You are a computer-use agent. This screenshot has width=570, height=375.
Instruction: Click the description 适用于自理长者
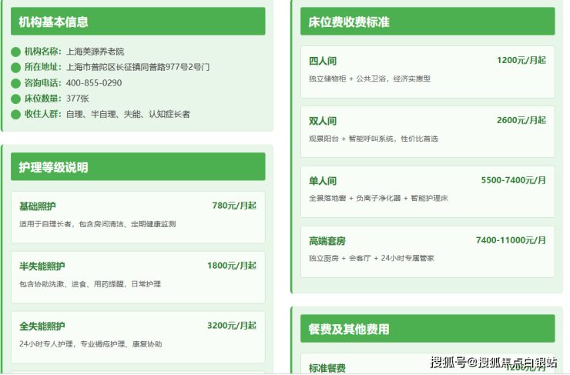coord(45,224)
